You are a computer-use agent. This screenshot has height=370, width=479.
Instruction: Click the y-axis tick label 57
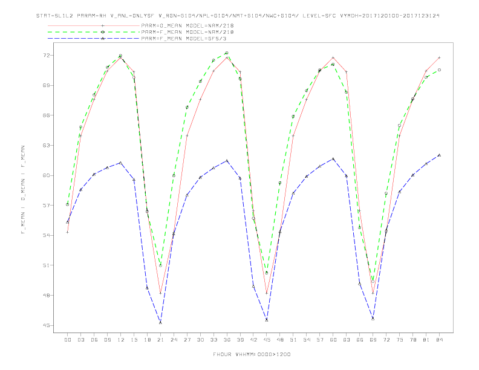point(47,205)
